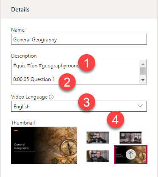Select the top-right dark room thumbnail
Image resolution: width=158 pixels, height=177 pixels.
click(130, 137)
